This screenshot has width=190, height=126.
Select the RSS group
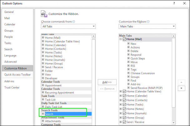pos(133,66)
